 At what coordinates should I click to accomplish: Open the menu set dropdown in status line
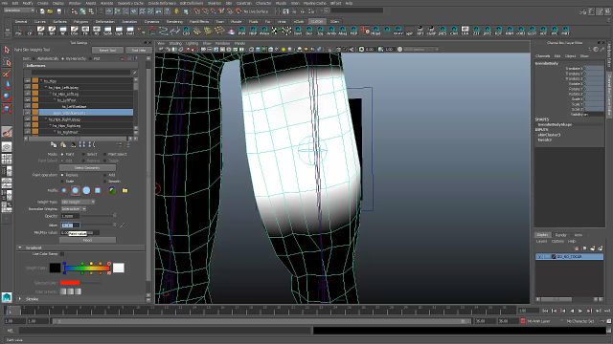[x=19, y=11]
